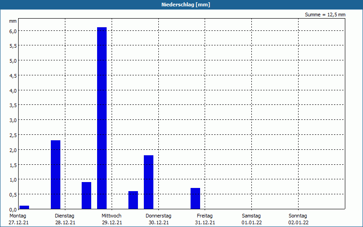Viewport: 363px width, 227px height.
Task: Click the 3,0 y-axis value
Action: pos(13,120)
